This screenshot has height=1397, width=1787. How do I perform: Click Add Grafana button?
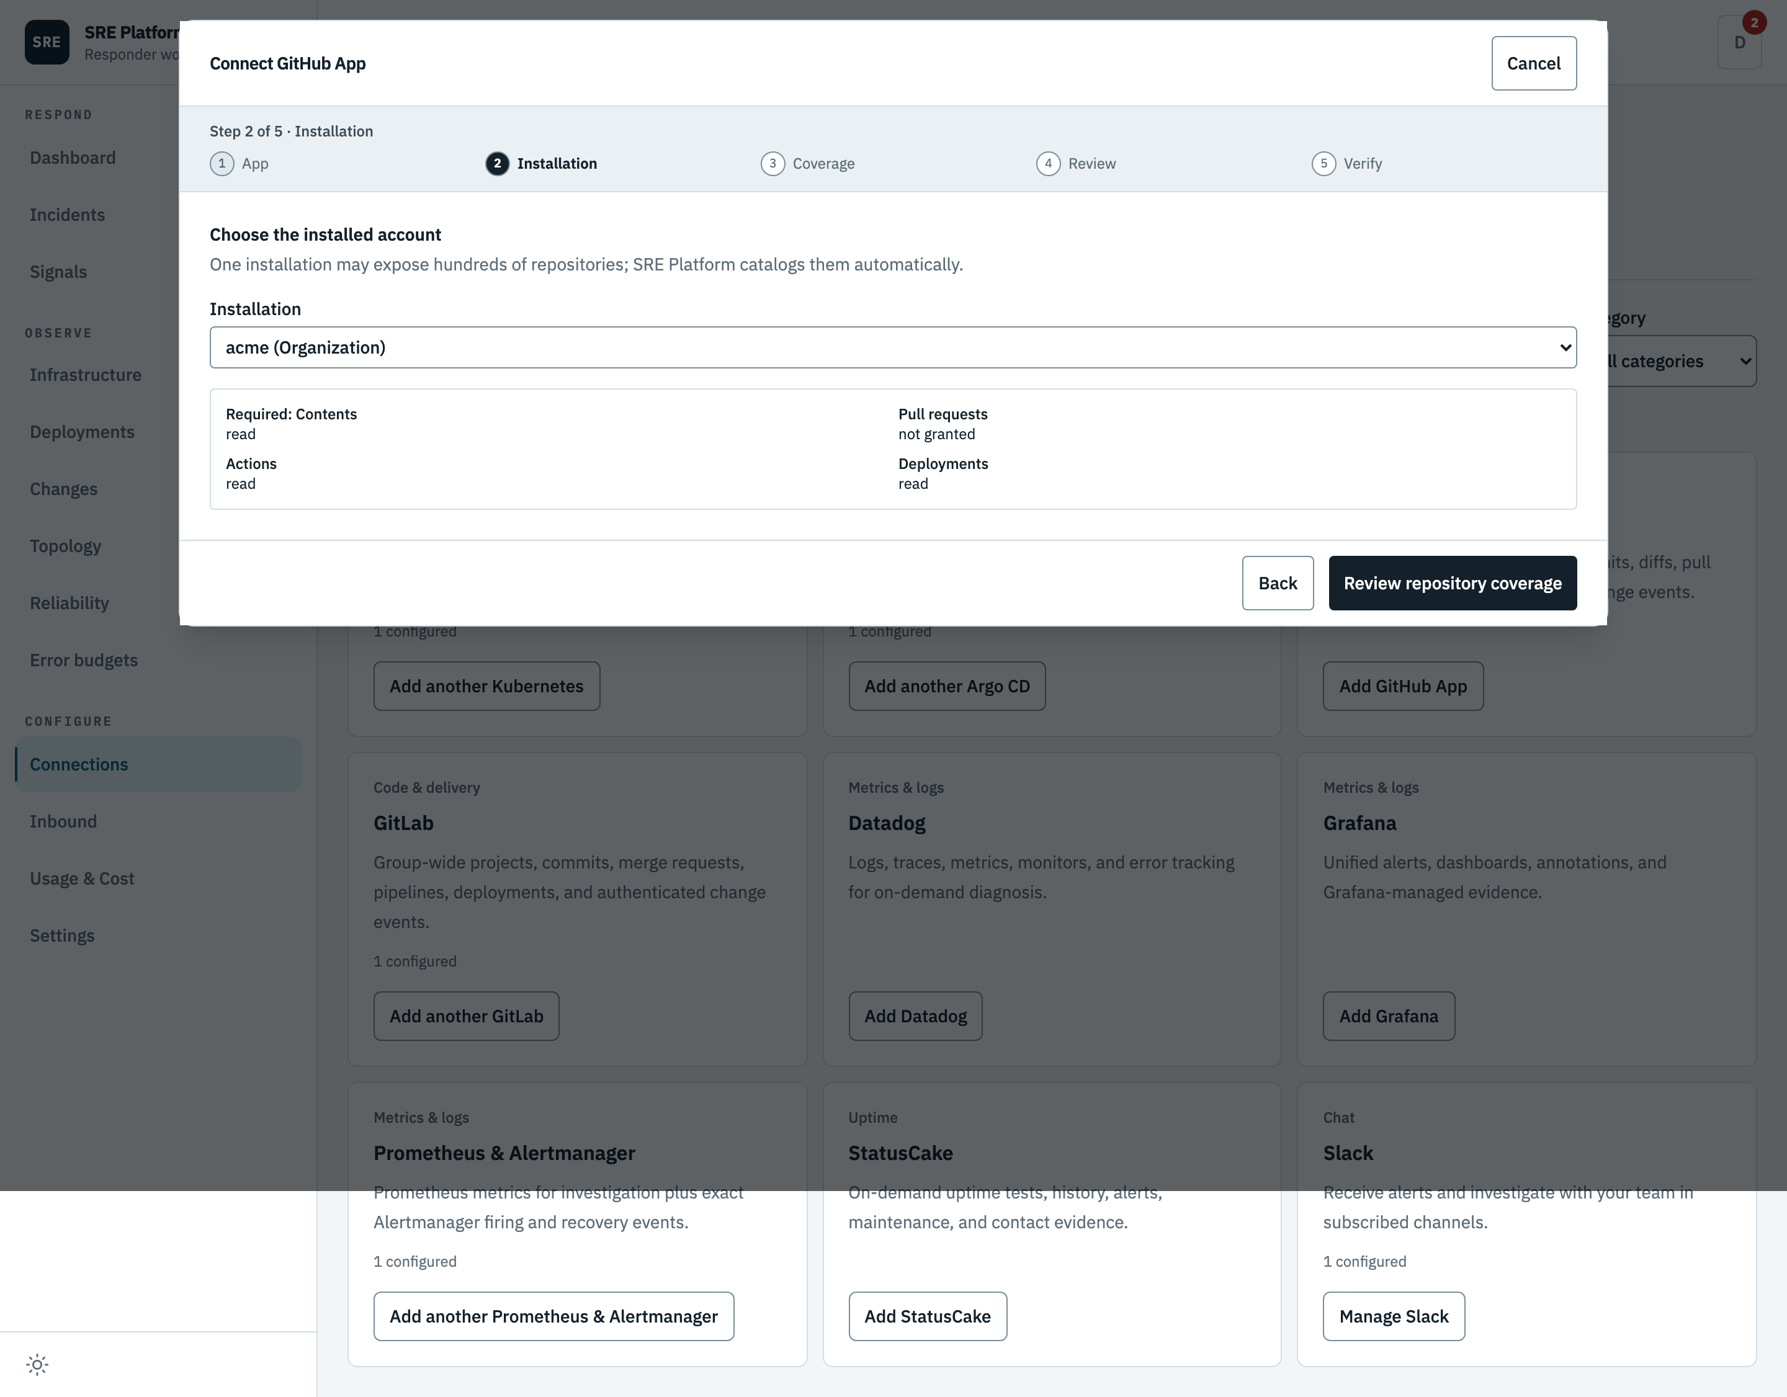(x=1389, y=1016)
